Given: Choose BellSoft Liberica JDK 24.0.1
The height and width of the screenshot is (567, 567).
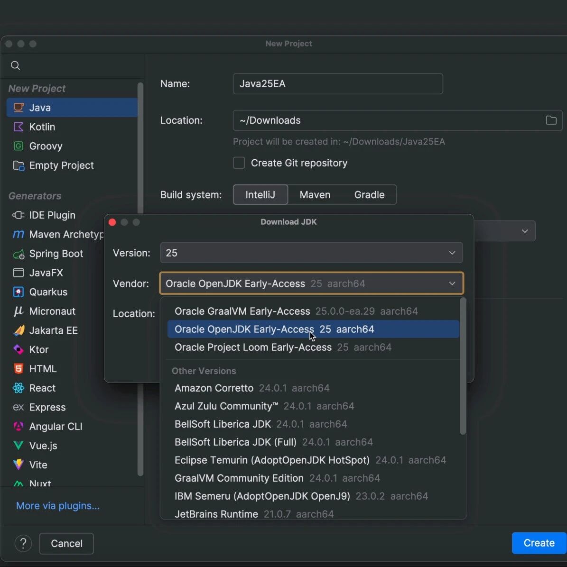Looking at the screenshot, I should [313, 424].
